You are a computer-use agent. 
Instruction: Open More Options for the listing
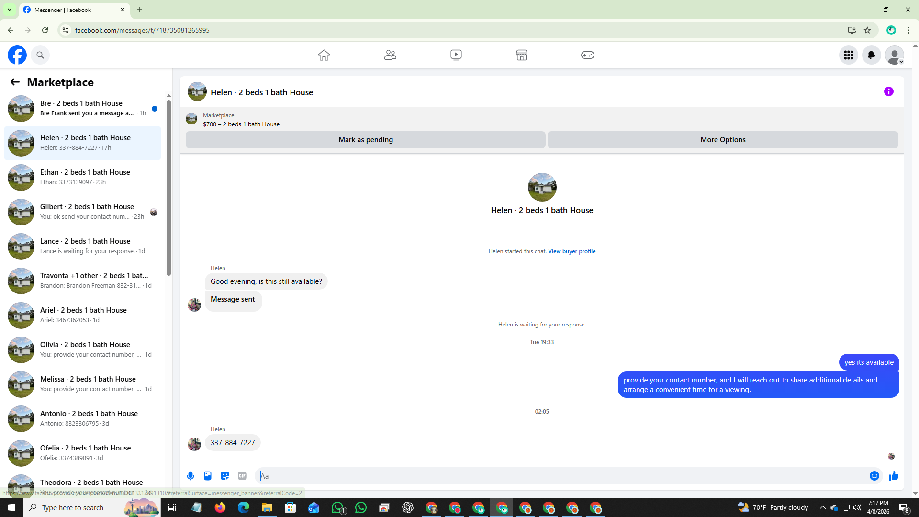click(x=722, y=140)
